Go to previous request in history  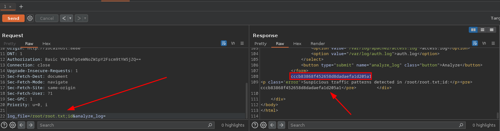pos(64,18)
